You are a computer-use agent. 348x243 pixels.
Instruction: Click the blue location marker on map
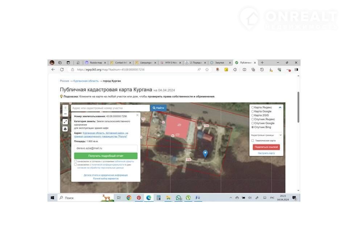205,154
